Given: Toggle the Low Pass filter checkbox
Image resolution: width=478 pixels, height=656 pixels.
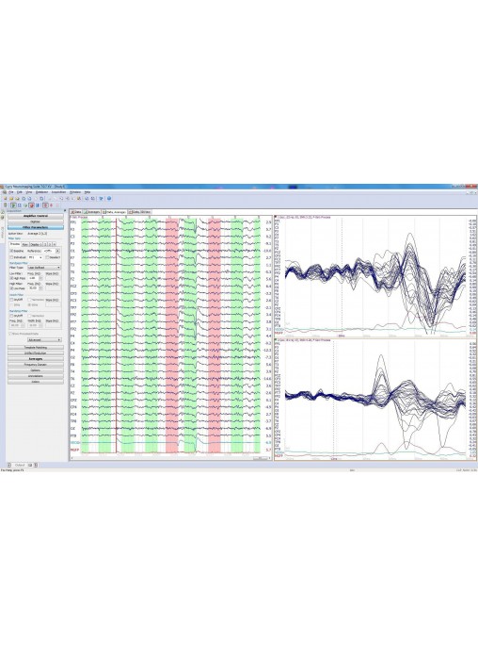Looking at the screenshot, I should coord(11,288).
